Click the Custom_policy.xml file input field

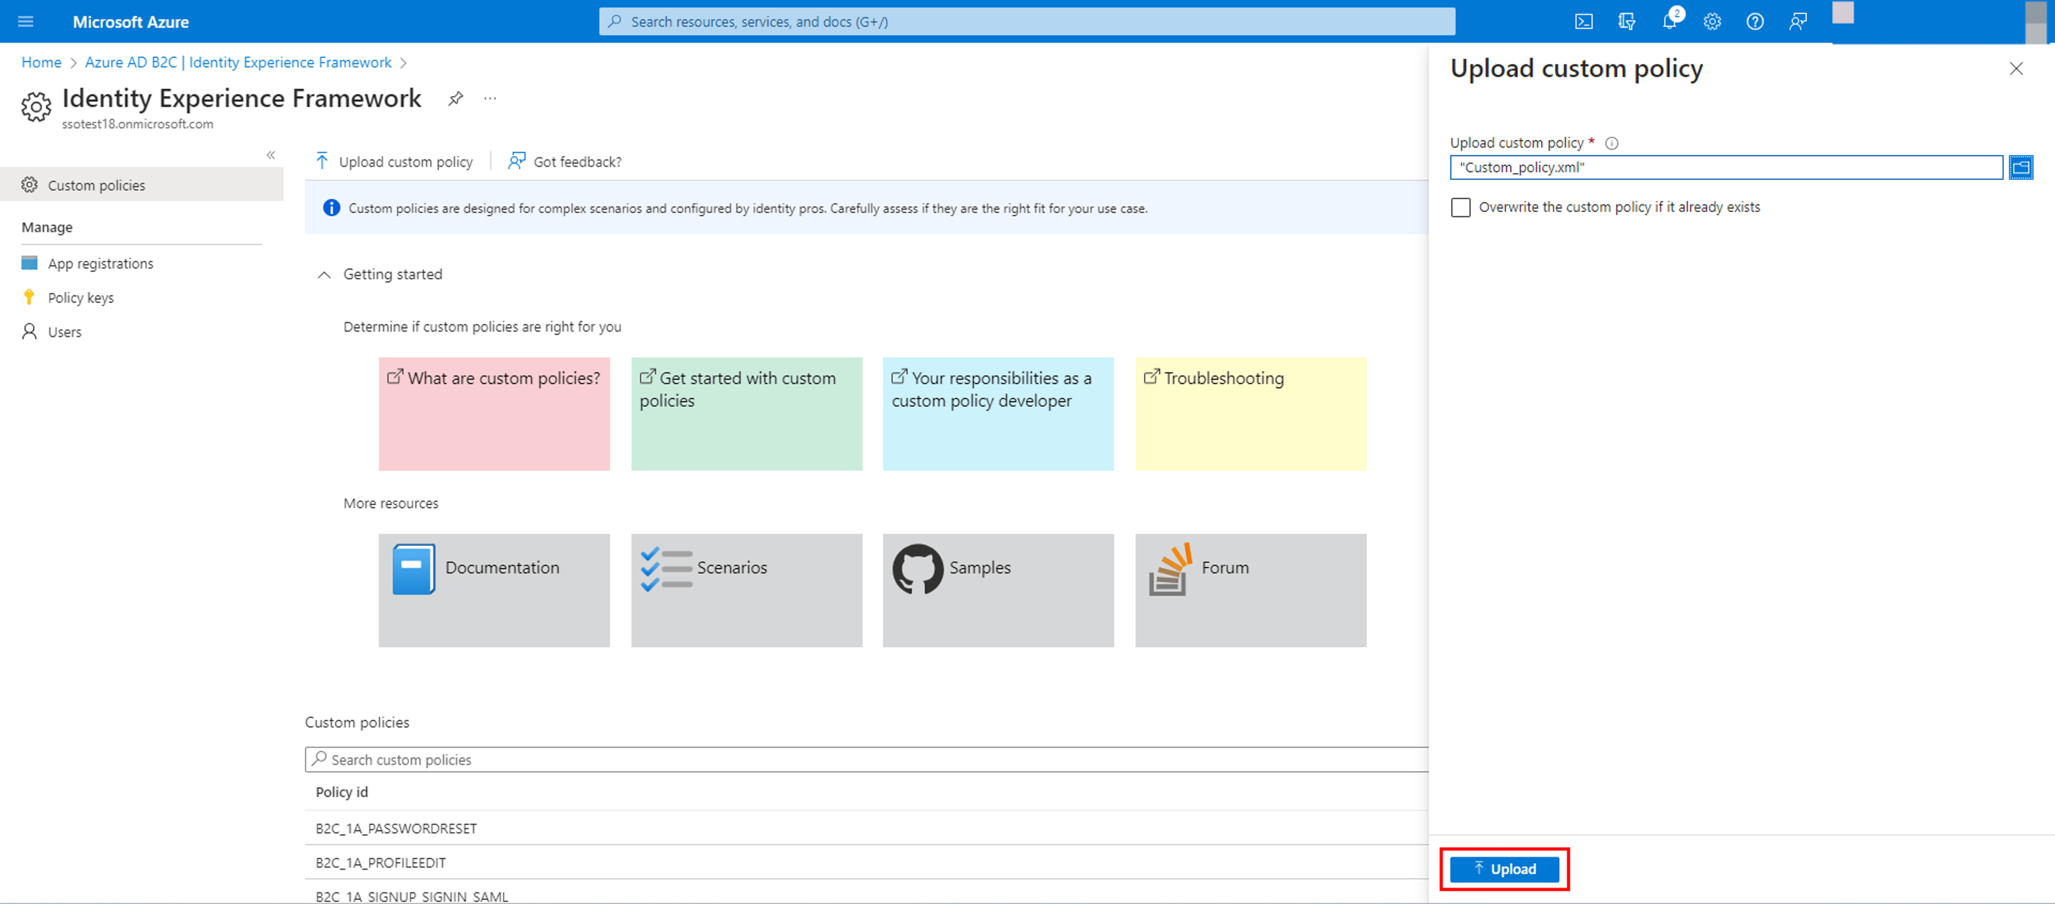(1726, 167)
